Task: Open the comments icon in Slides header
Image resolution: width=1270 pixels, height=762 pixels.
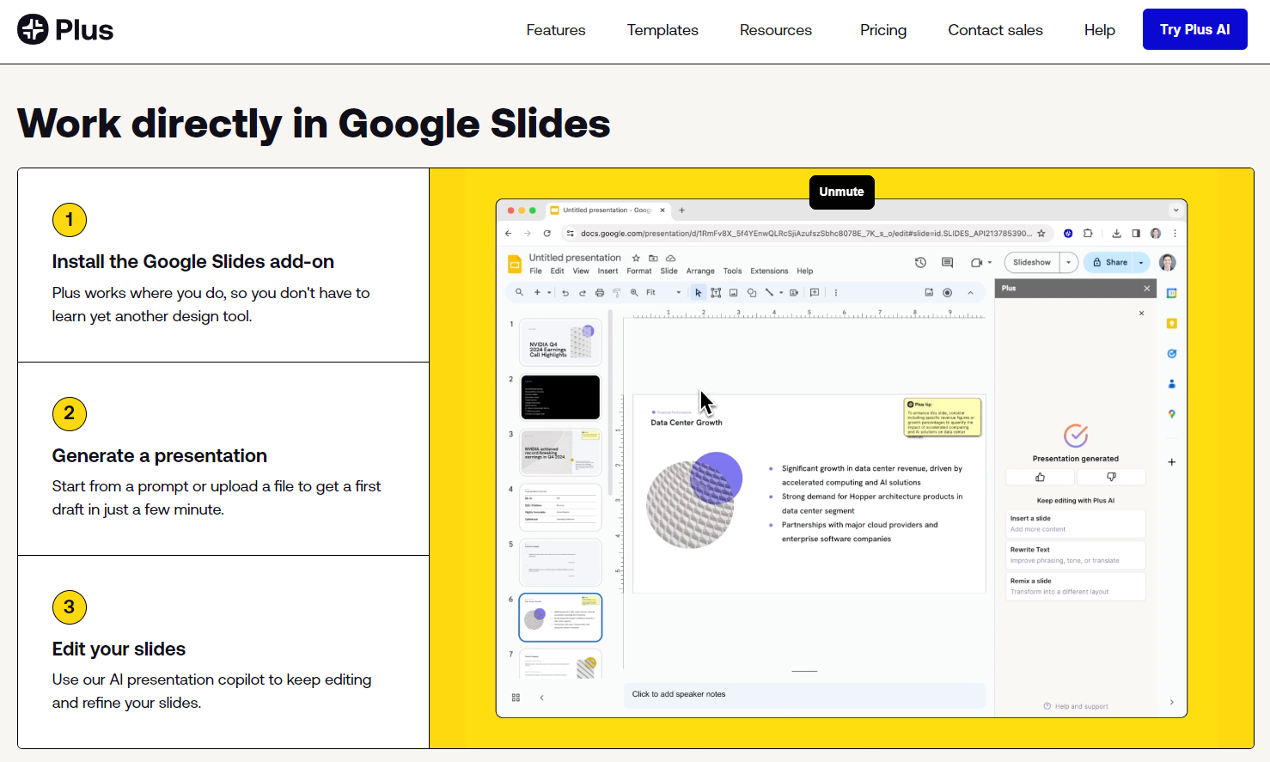Action: click(x=947, y=263)
